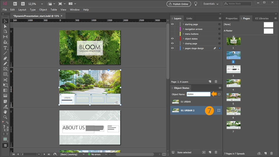Select the Rectangle Frame tool
Screen dimensions: 279x157
pyautogui.click(x=5, y=69)
